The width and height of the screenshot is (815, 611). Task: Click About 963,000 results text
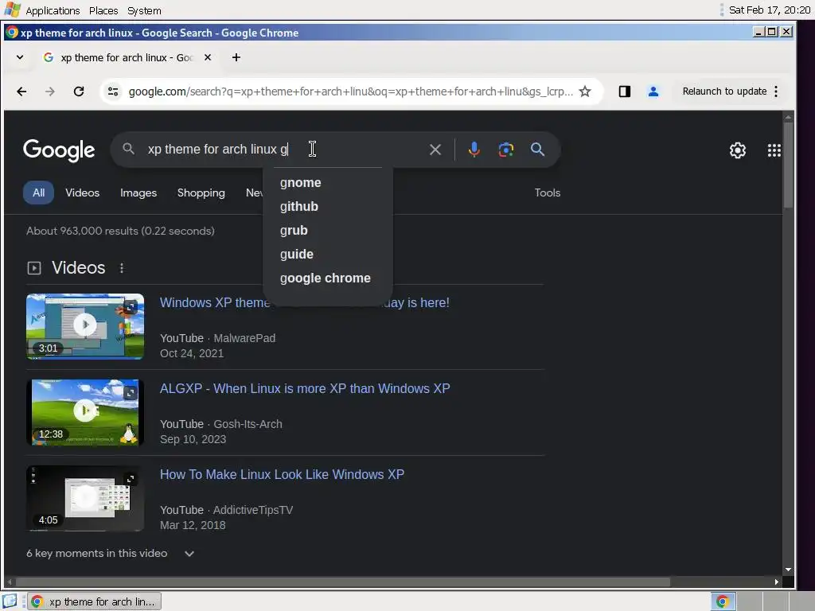coord(120,231)
